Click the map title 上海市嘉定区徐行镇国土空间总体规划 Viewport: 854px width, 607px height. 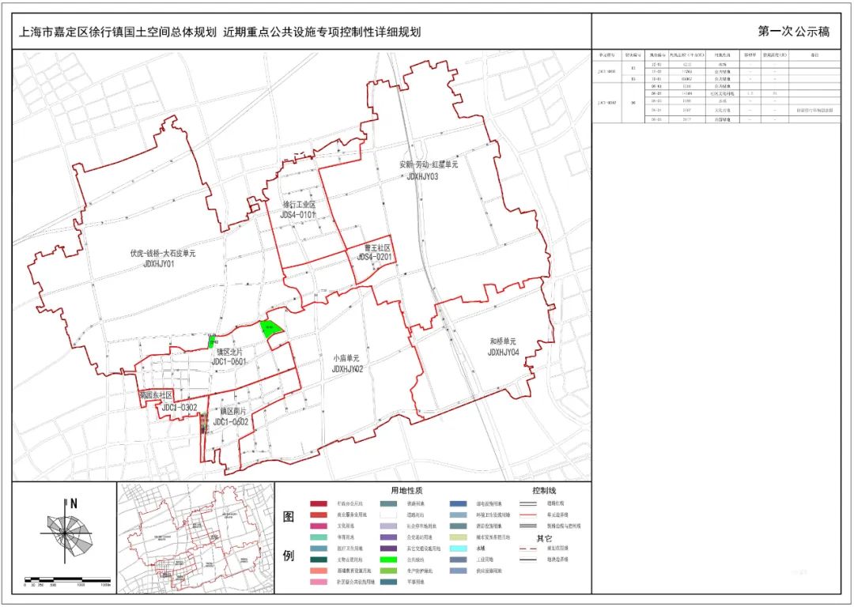[x=118, y=32]
